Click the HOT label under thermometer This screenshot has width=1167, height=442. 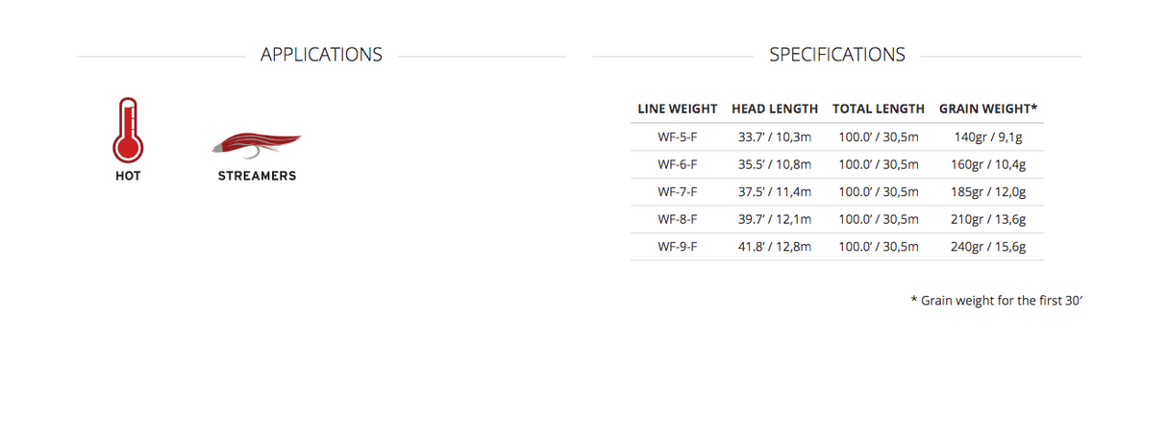coord(128,177)
